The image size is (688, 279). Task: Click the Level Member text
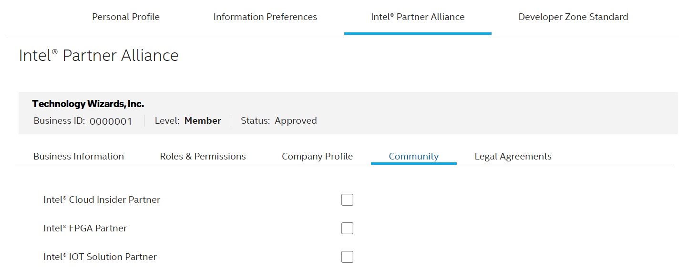click(203, 121)
